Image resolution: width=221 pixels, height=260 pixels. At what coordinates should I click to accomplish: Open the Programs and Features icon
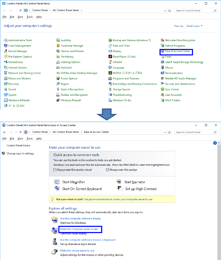tap(110, 78)
